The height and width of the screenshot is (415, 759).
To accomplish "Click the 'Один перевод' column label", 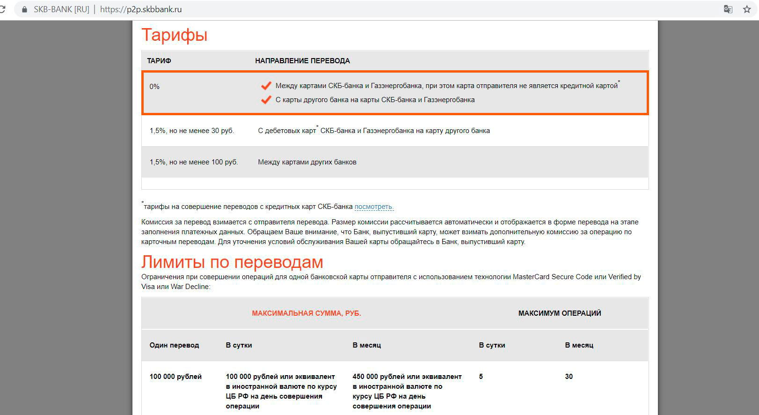I will coord(174,345).
